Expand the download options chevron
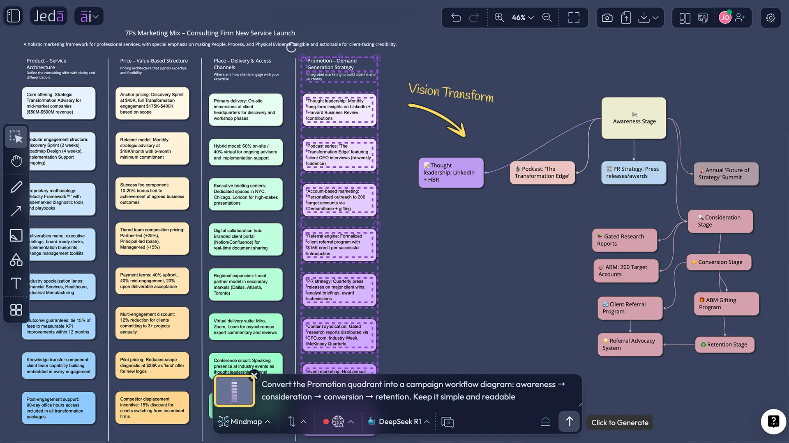The height and width of the screenshot is (443, 789). pyautogui.click(x=655, y=18)
